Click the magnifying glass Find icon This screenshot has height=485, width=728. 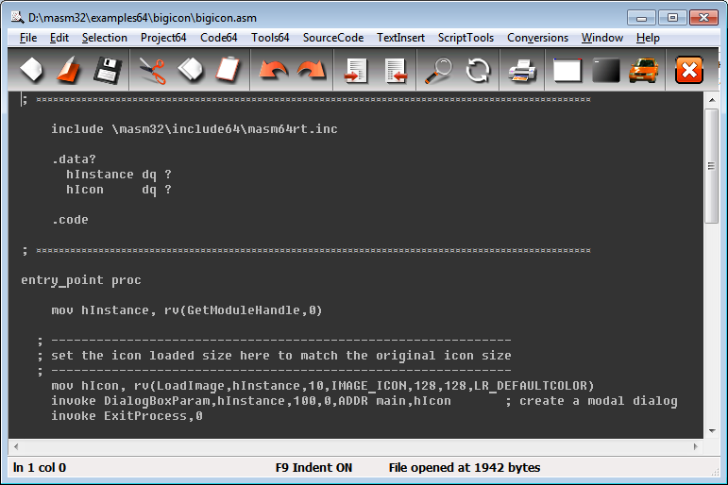tap(438, 70)
